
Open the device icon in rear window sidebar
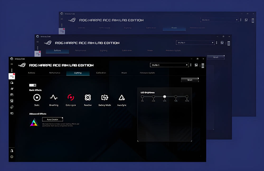(x=62, y=31)
